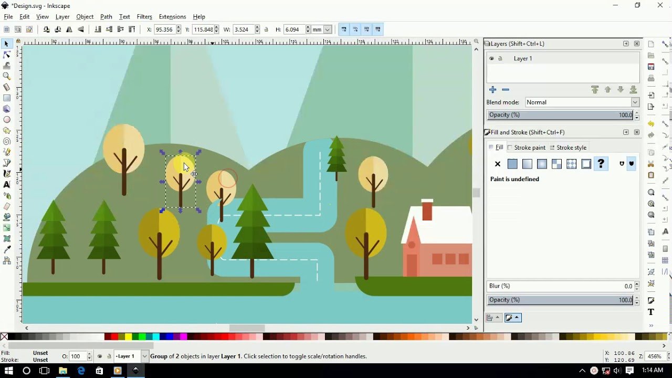The width and height of the screenshot is (672, 378).
Task: Add a new layer with plus icon
Action: [492, 90]
